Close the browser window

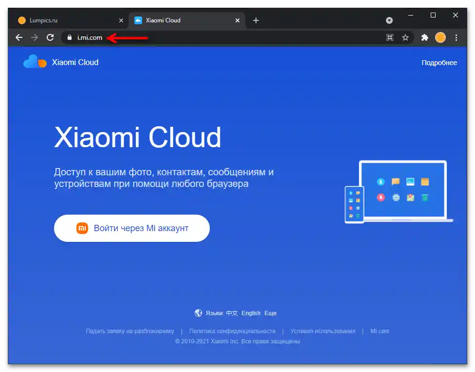coord(456,15)
